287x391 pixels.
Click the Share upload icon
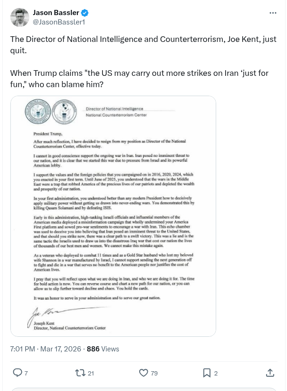coord(270,373)
